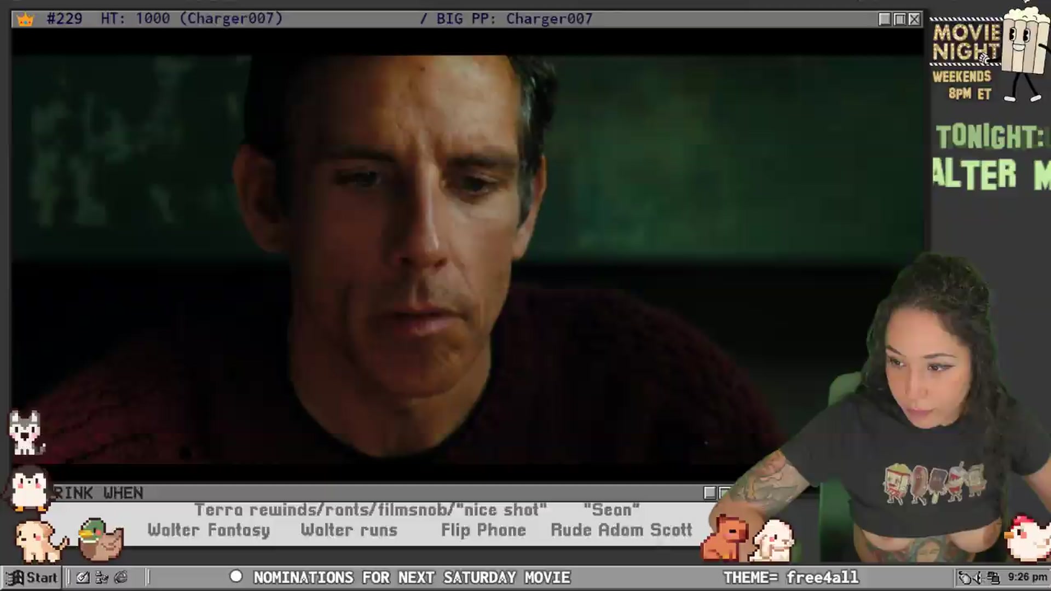Viewport: 1051px width, 591px height.
Task: Select "BIG PP: Charger007" title text
Action: [x=515, y=19]
